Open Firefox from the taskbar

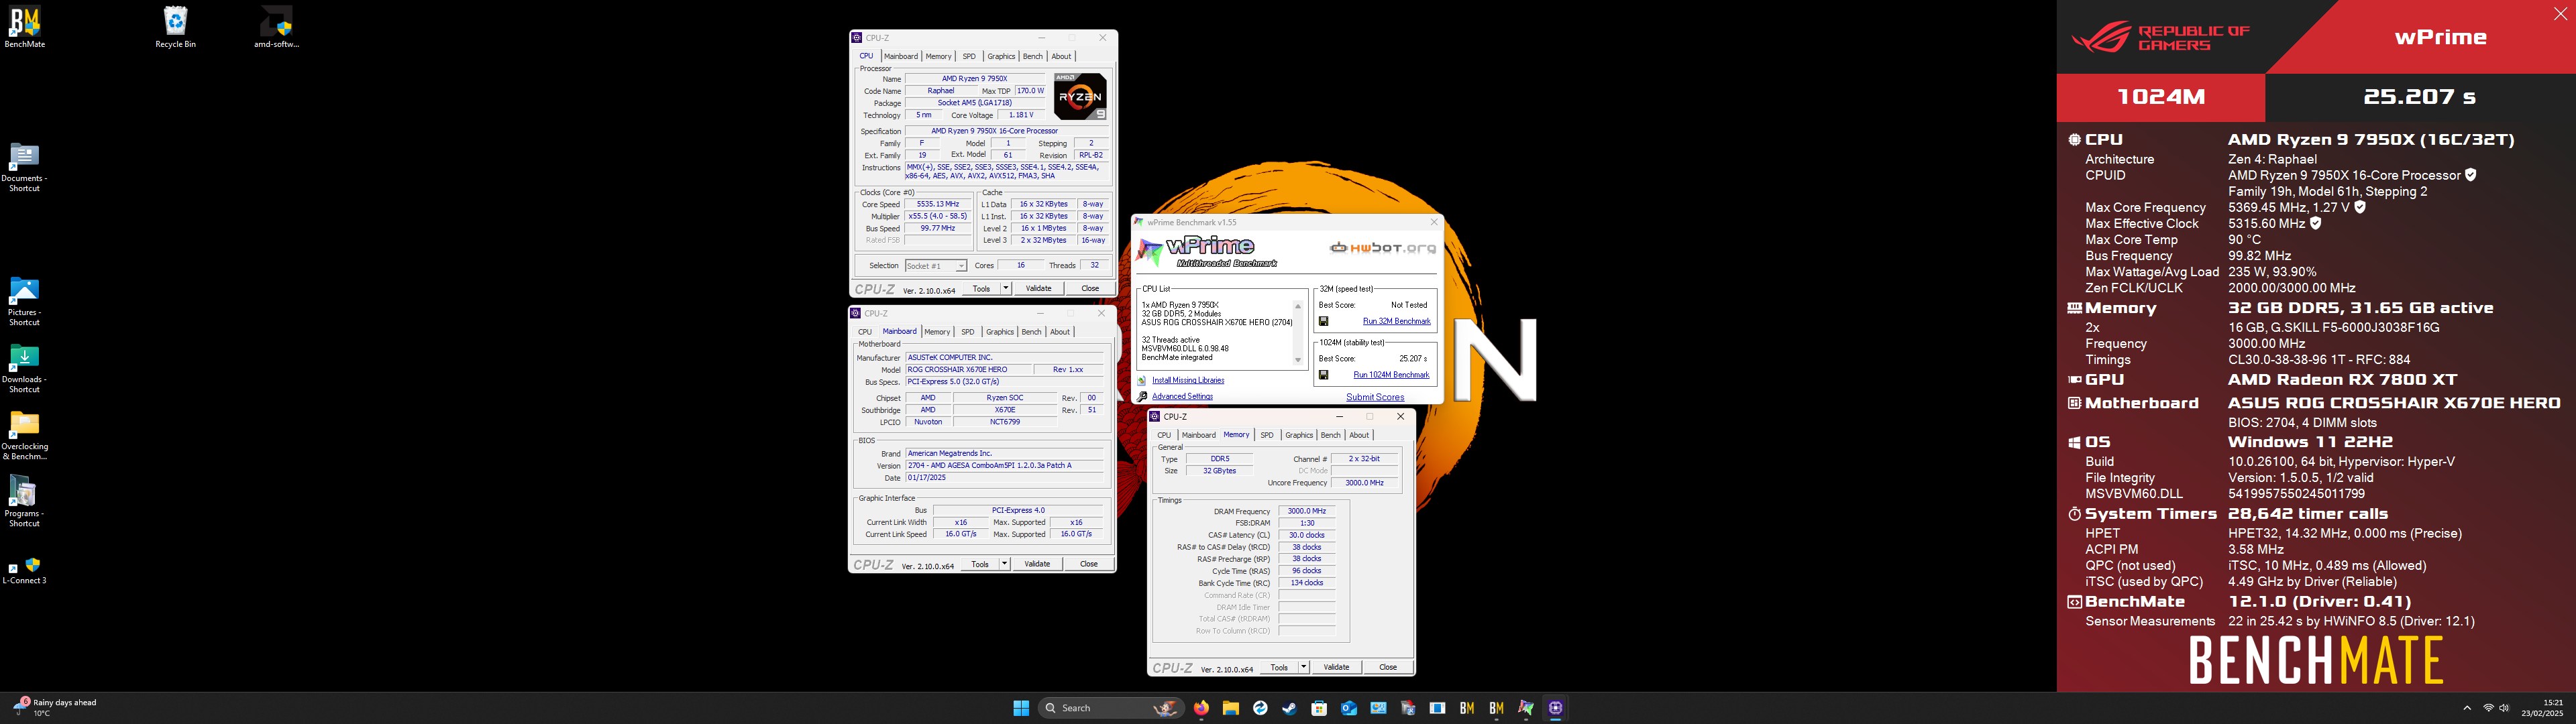1201,708
